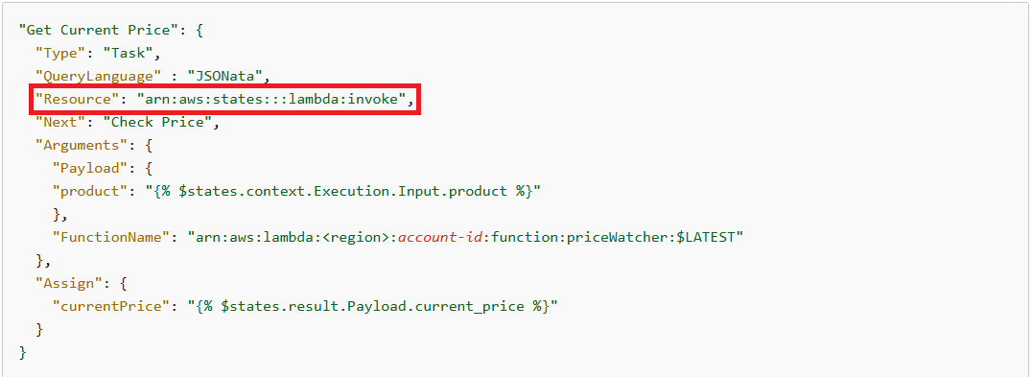Click the "Type" key in the code

(x=60, y=53)
